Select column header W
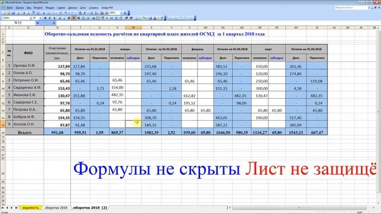381x214 pixels. coord(133,28)
